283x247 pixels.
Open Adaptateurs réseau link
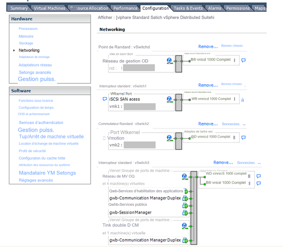35,65
